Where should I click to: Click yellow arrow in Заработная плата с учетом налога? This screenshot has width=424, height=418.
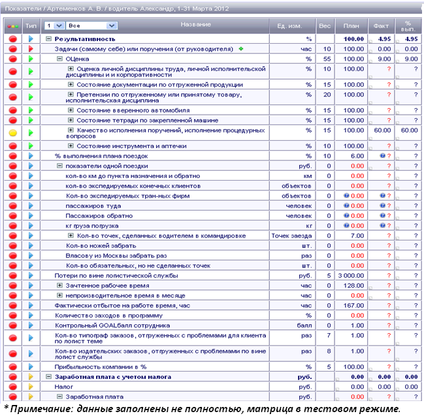(31, 377)
